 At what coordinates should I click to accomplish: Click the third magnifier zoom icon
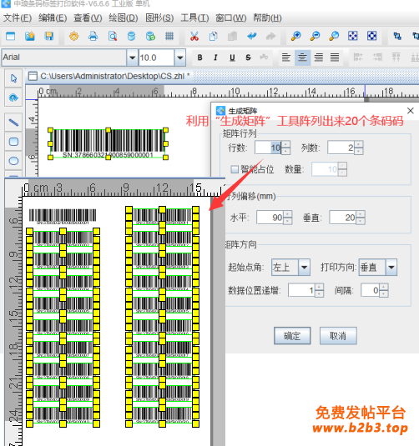pos(334,36)
